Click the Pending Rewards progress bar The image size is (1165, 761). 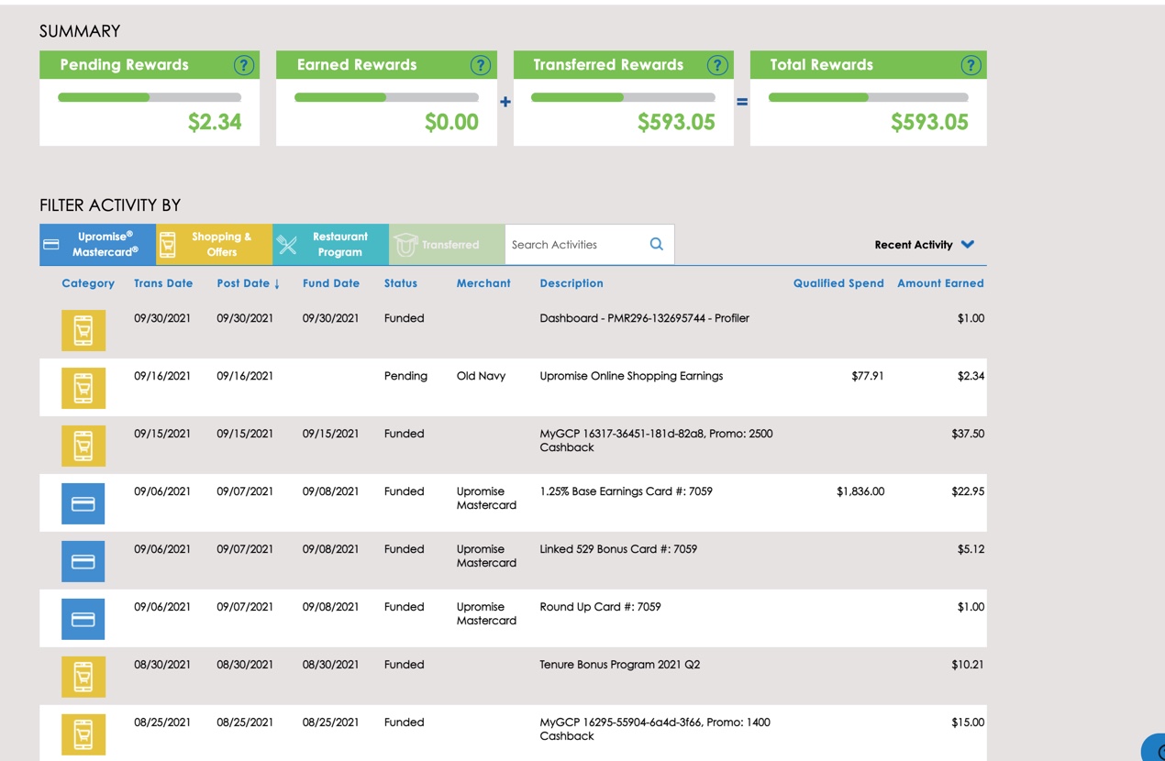tap(150, 97)
